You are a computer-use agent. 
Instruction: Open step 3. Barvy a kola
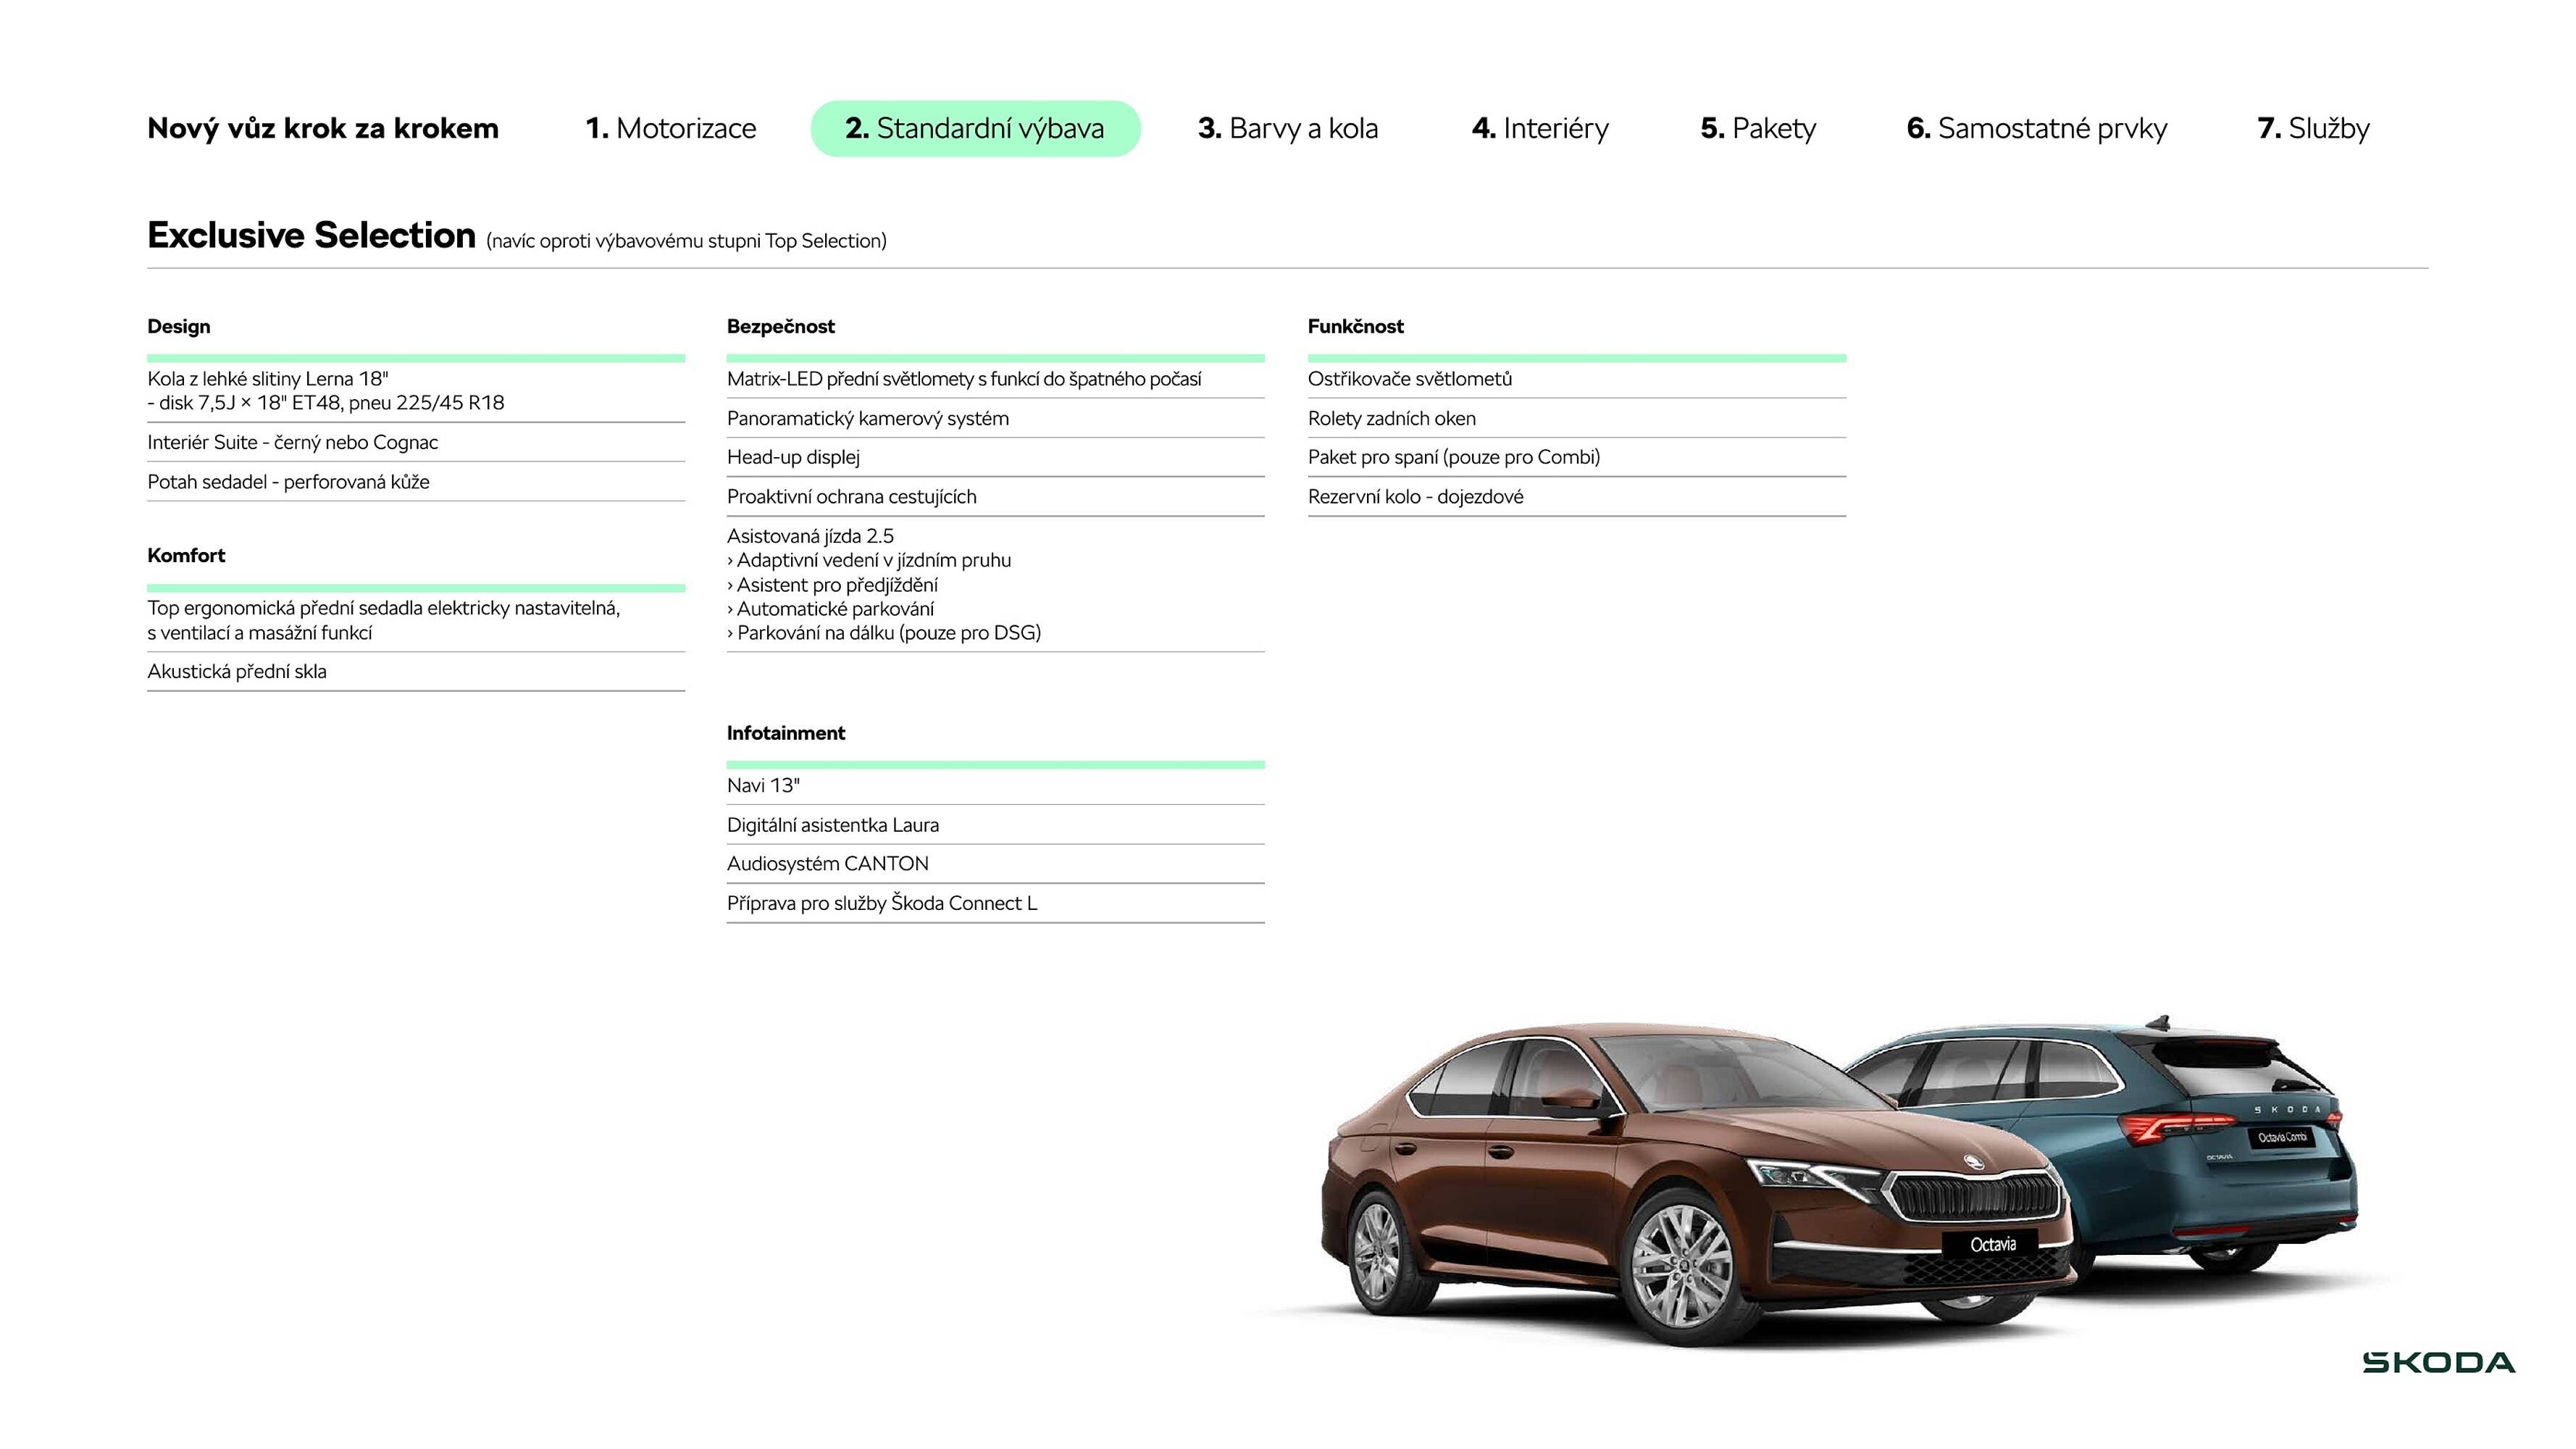point(1289,128)
